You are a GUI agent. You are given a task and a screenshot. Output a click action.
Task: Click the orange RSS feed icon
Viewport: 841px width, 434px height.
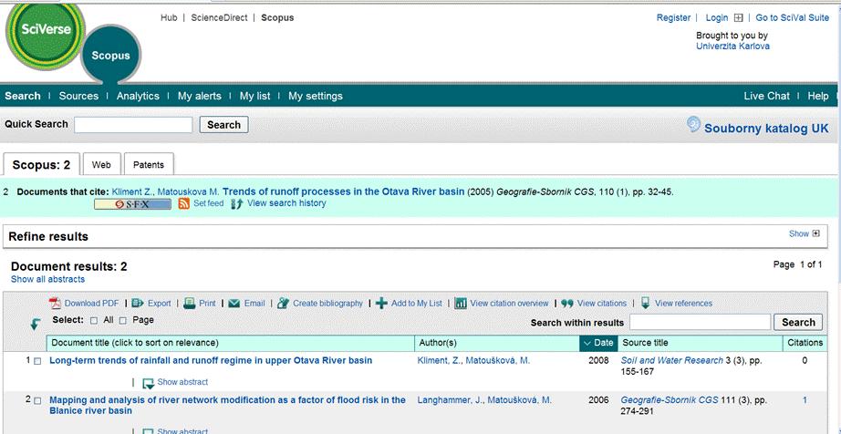click(x=184, y=203)
